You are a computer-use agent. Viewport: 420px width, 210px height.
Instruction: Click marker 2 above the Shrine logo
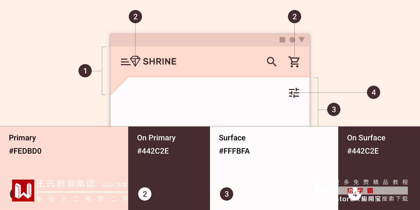(135, 17)
